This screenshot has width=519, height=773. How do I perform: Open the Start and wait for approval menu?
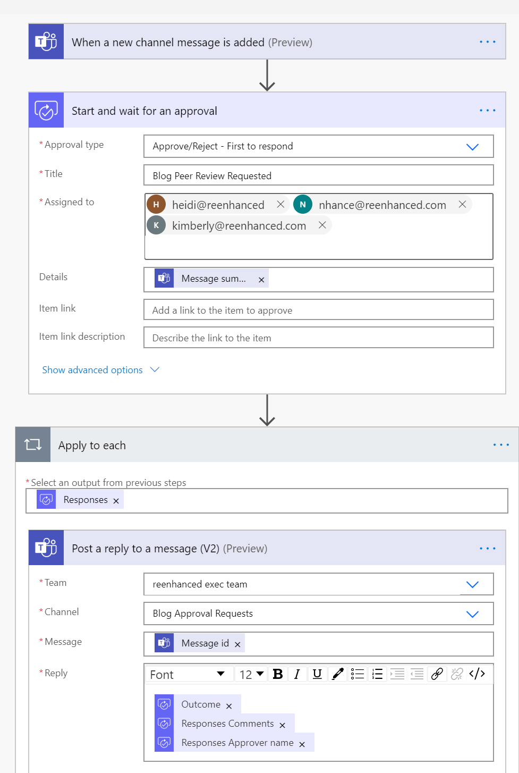(487, 110)
